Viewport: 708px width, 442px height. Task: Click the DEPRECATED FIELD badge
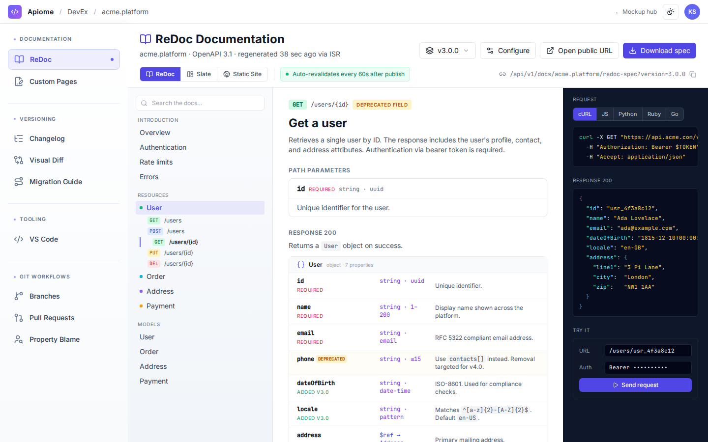pos(382,105)
